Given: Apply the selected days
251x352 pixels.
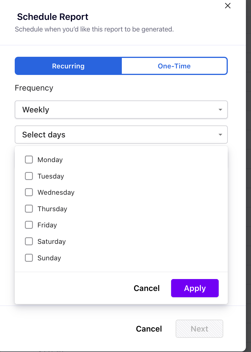Looking at the screenshot, I should (x=195, y=288).
